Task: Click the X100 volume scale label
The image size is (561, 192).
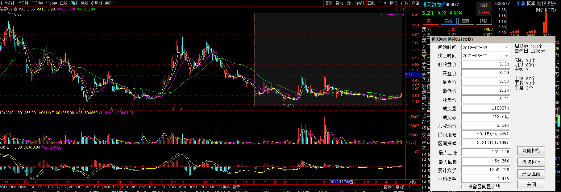Action: pos(410,142)
